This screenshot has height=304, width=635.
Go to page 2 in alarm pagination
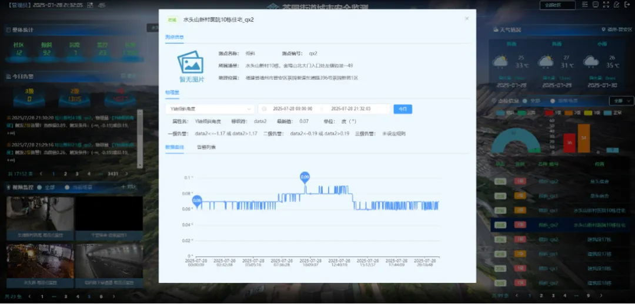[x=65, y=174]
